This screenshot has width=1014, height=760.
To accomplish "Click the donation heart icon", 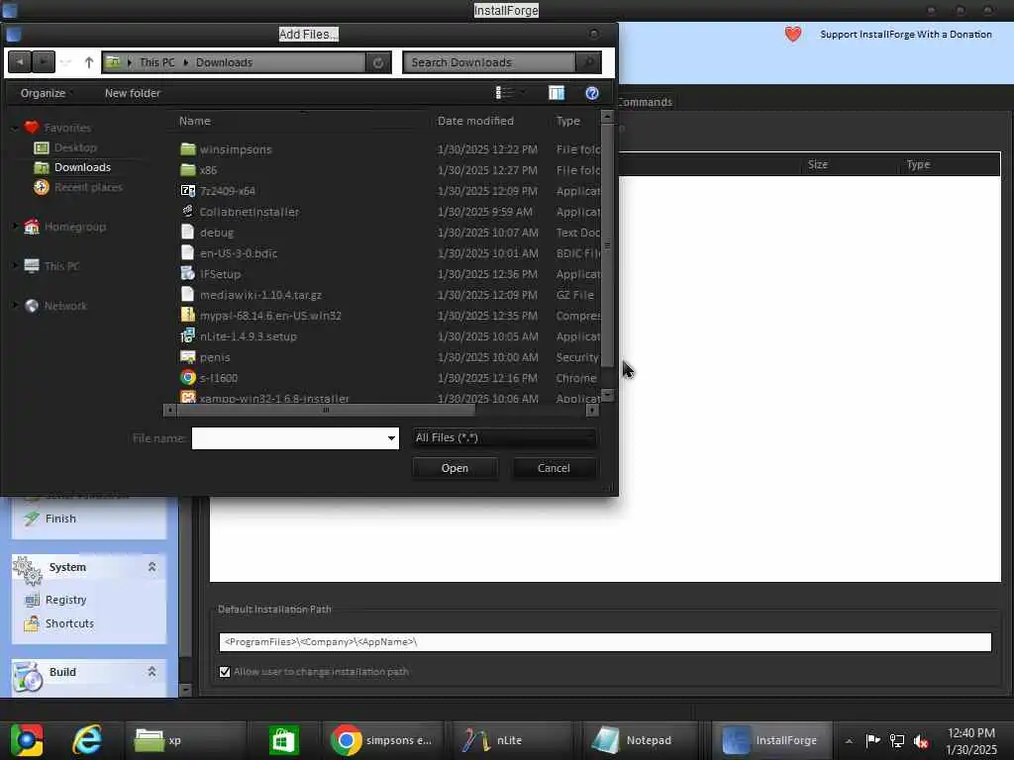I will (x=793, y=35).
